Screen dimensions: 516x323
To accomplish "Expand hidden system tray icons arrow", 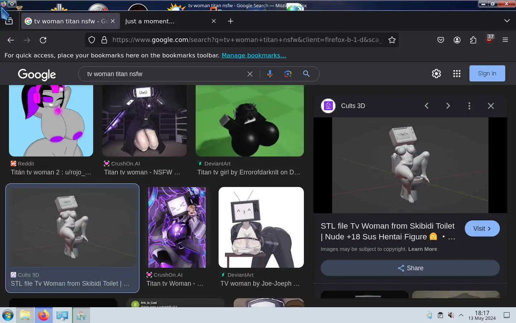I will (x=461, y=315).
